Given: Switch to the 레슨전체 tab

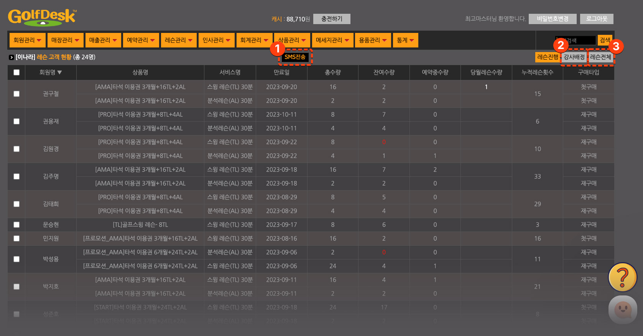Looking at the screenshot, I should click(600, 57).
